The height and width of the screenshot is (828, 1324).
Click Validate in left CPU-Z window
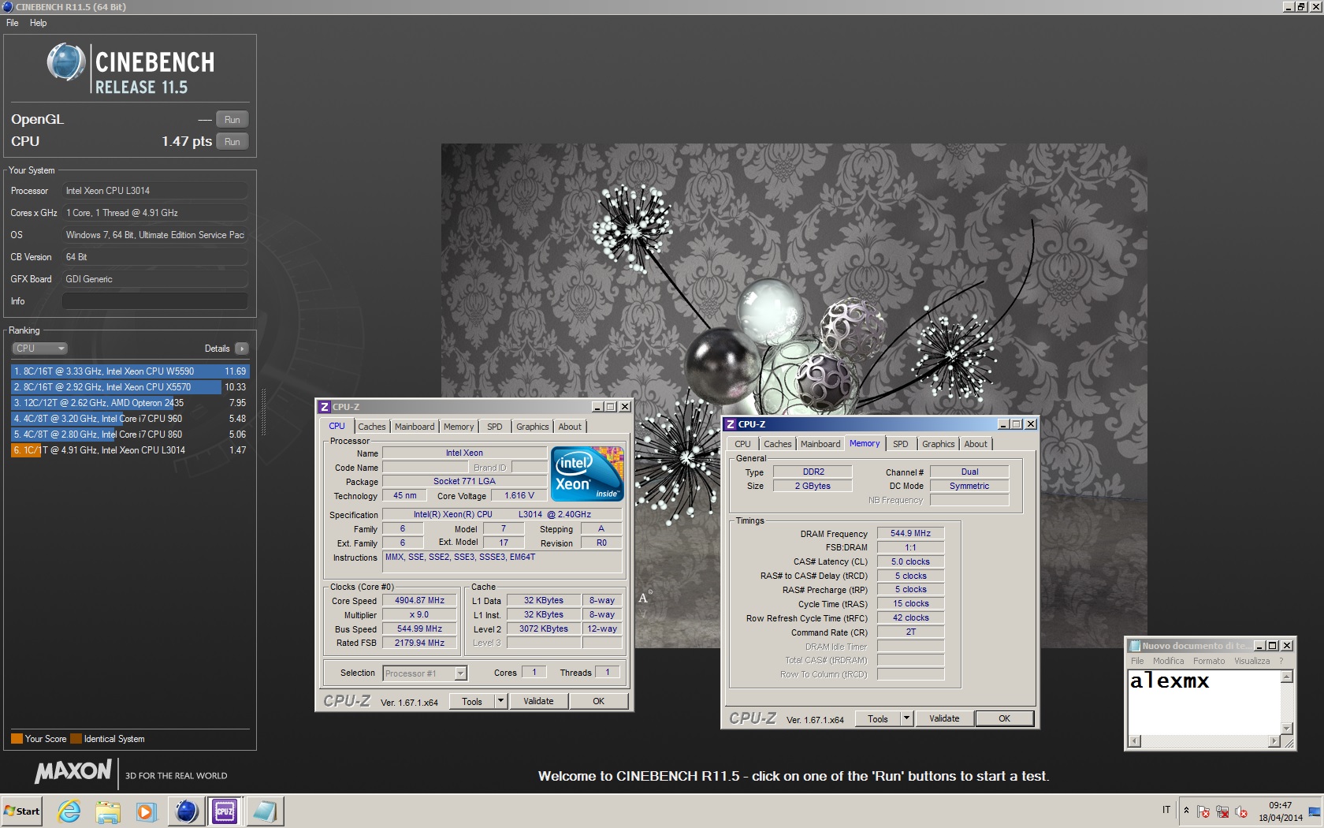[538, 701]
